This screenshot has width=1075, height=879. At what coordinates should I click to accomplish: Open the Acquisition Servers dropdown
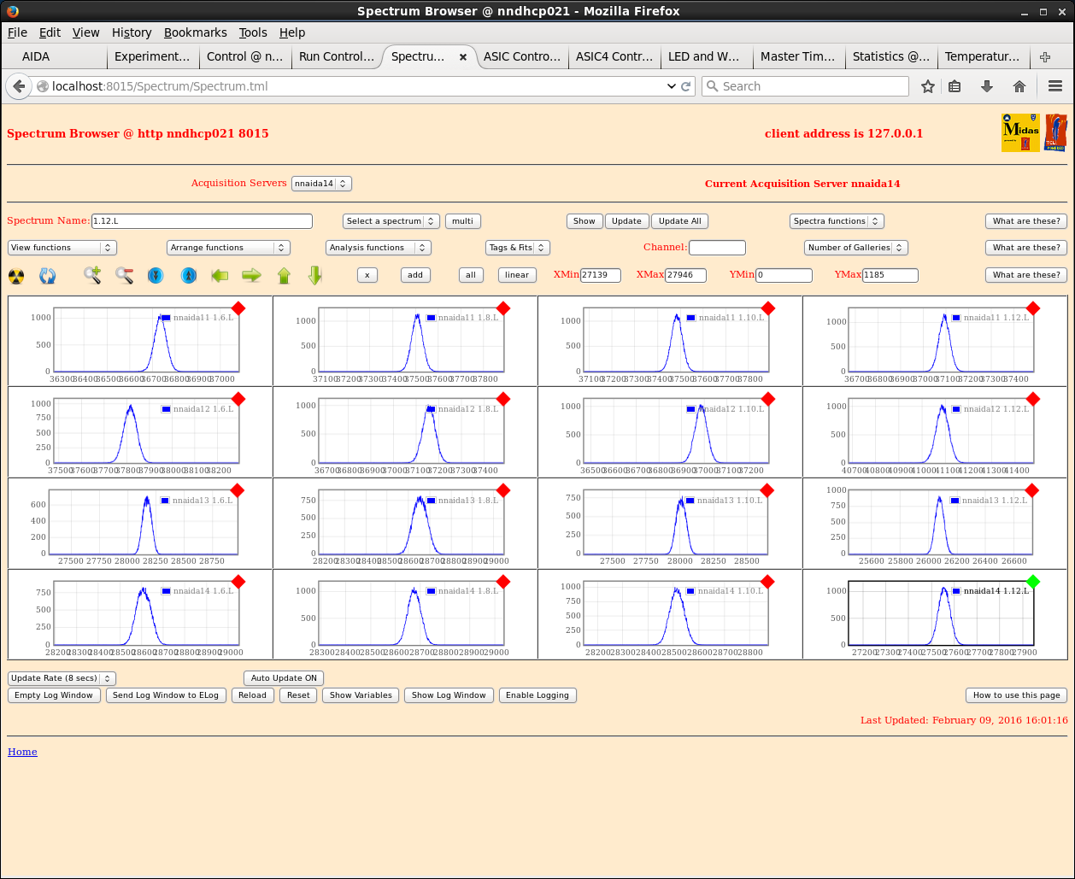coord(321,184)
